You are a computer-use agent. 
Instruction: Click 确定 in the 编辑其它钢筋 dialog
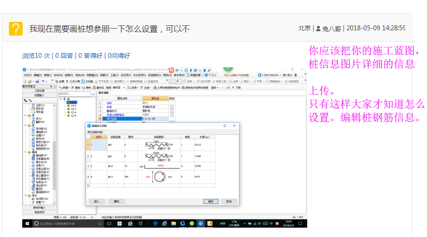pos(211,201)
